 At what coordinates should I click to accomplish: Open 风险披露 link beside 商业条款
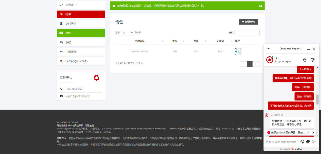coord(89,126)
